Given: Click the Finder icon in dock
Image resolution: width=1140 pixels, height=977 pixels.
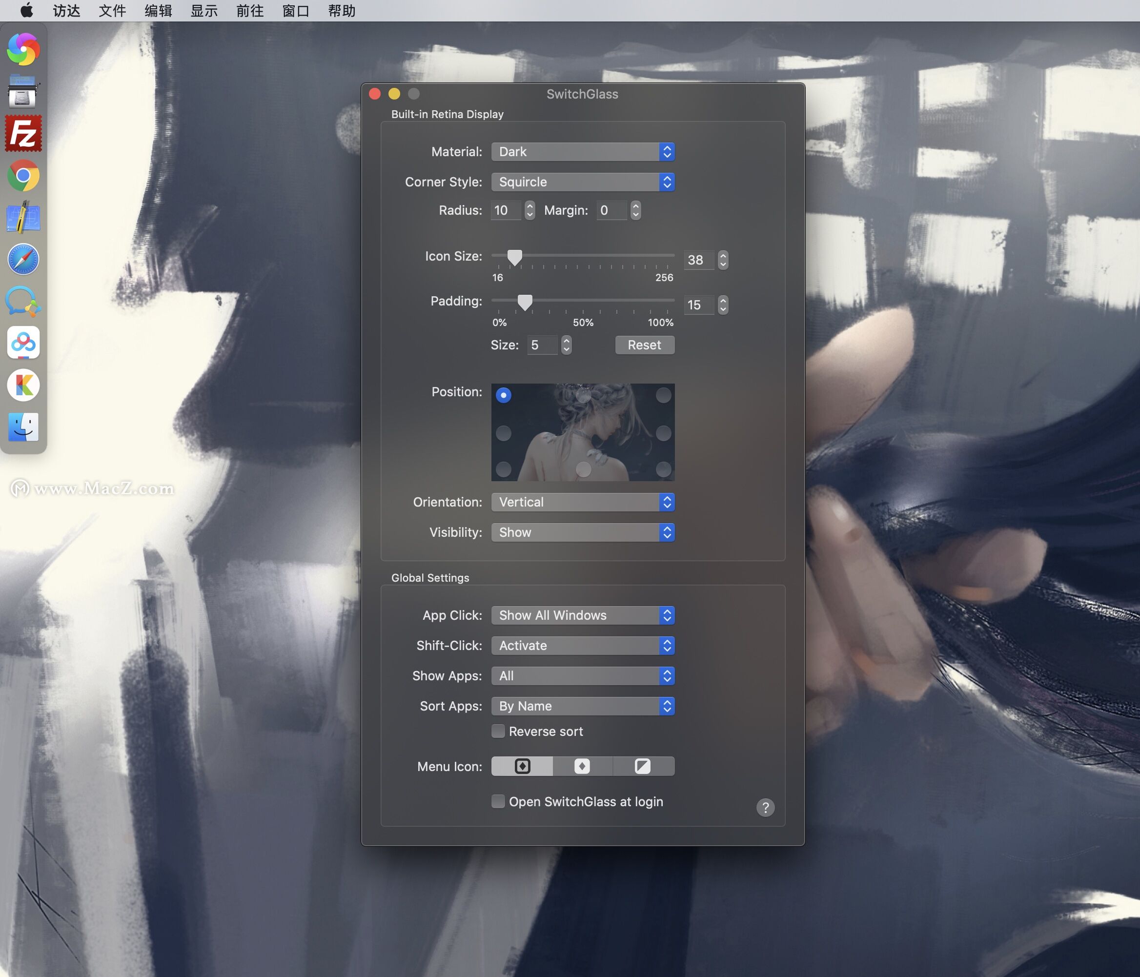Looking at the screenshot, I should (x=24, y=427).
